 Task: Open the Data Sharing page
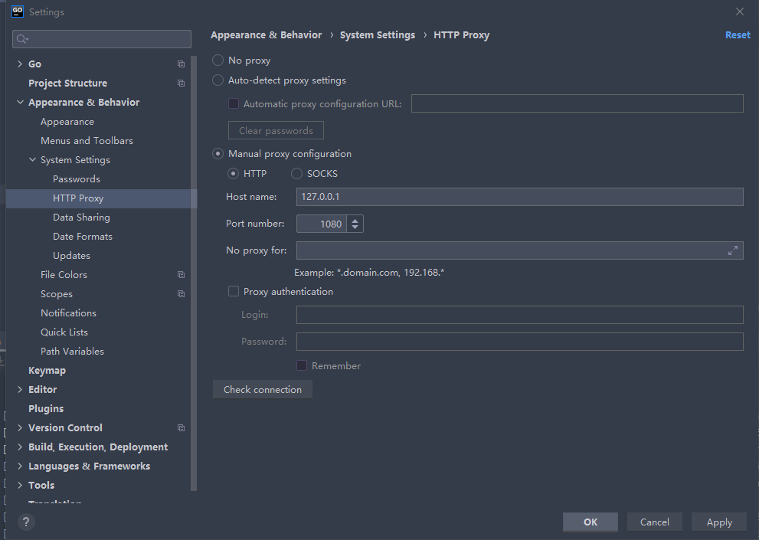(81, 217)
